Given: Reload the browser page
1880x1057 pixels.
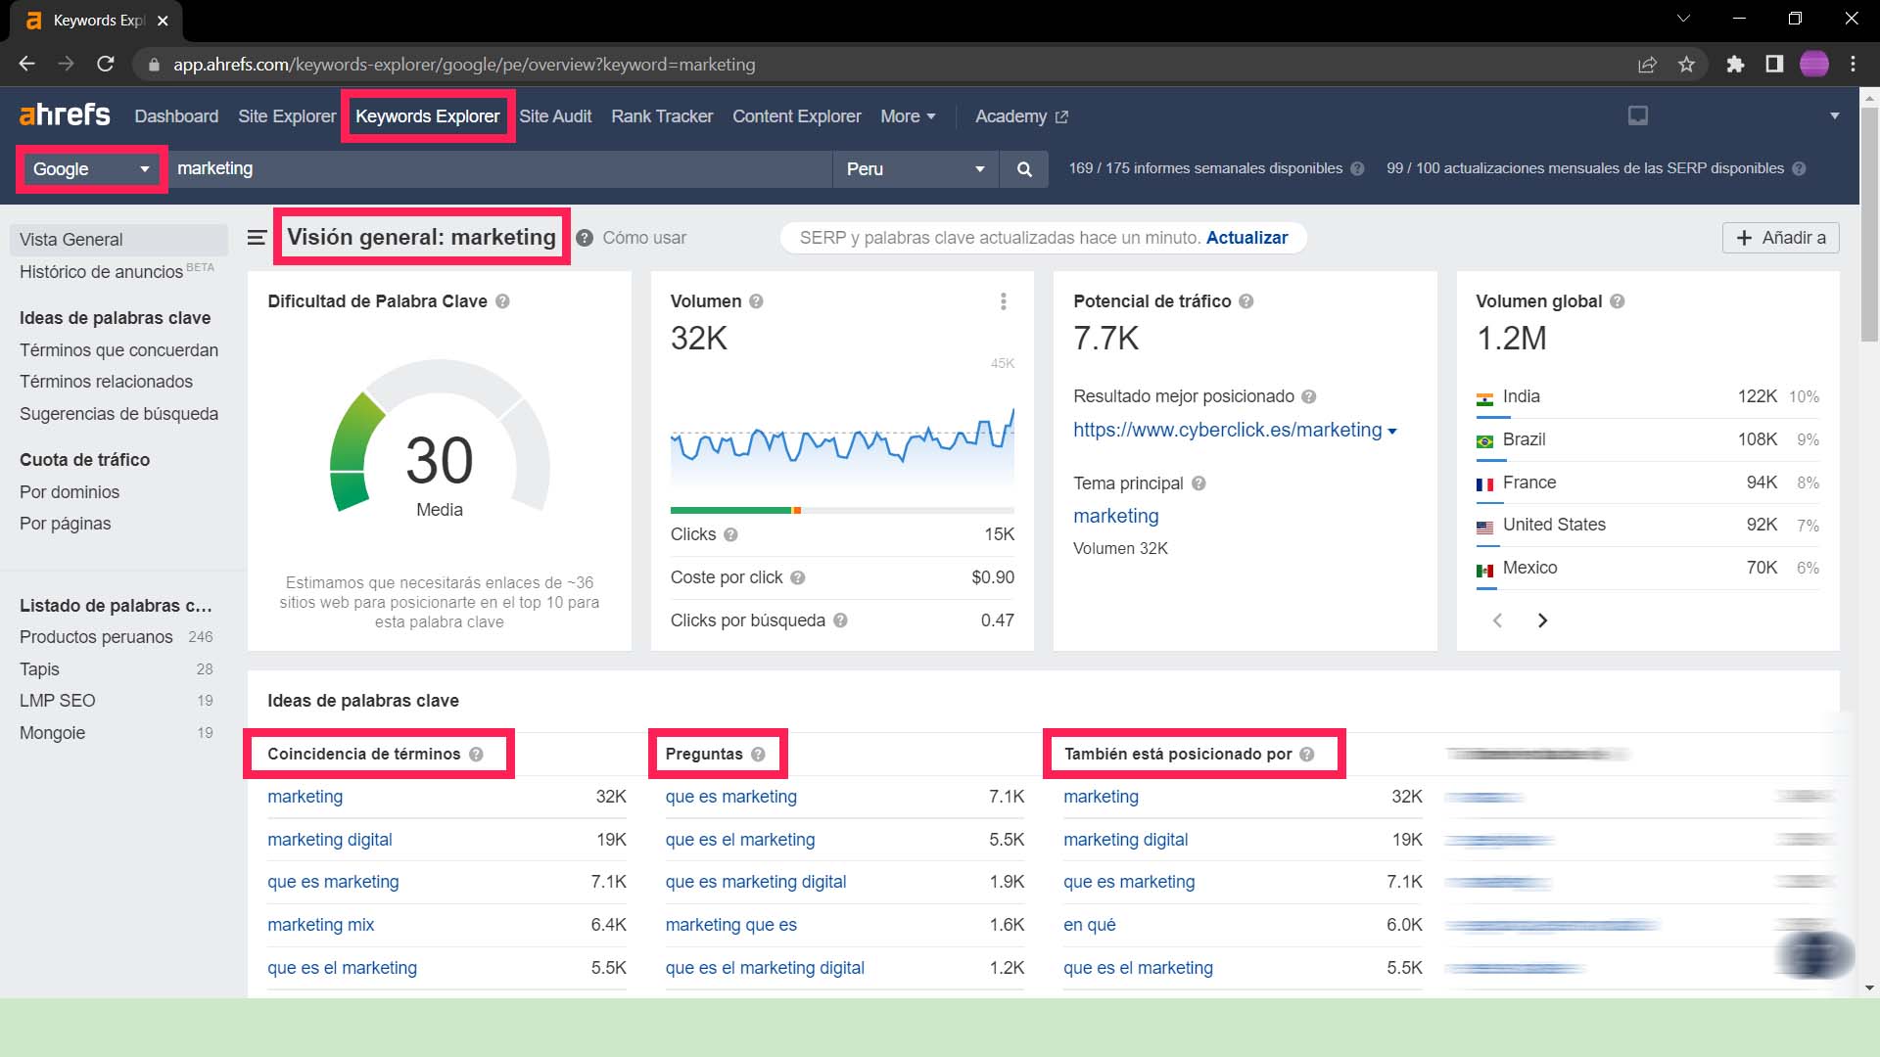Looking at the screenshot, I should pos(106,65).
